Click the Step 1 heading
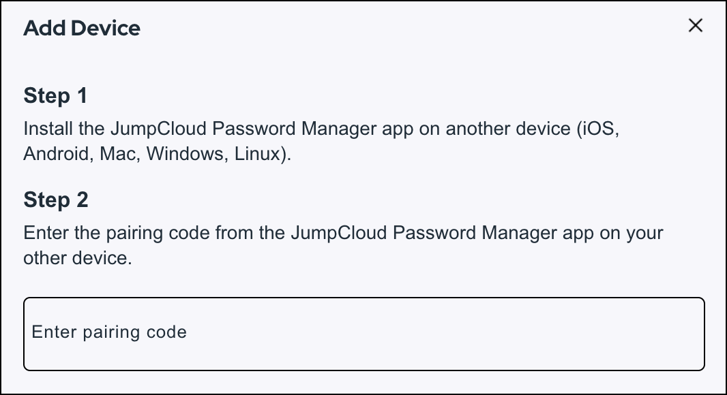Image resolution: width=727 pixels, height=395 pixels. (55, 96)
